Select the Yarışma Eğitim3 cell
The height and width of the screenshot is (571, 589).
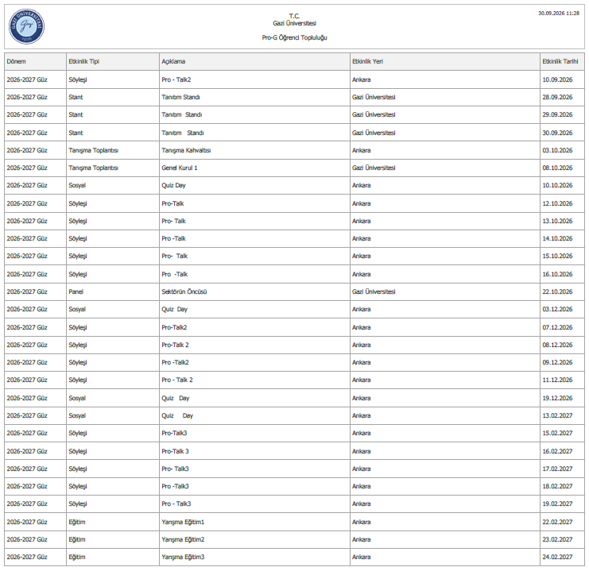(x=254, y=557)
